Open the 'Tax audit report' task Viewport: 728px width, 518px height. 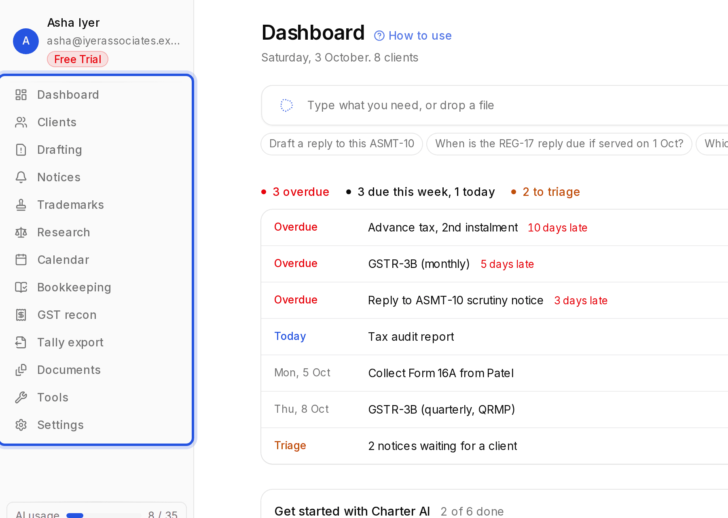pyautogui.click(x=494, y=337)
